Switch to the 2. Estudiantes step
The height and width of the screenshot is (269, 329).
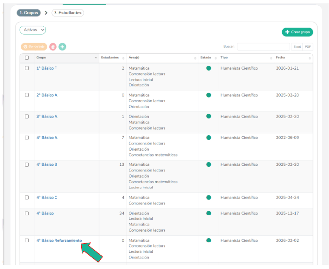pyautogui.click(x=68, y=13)
